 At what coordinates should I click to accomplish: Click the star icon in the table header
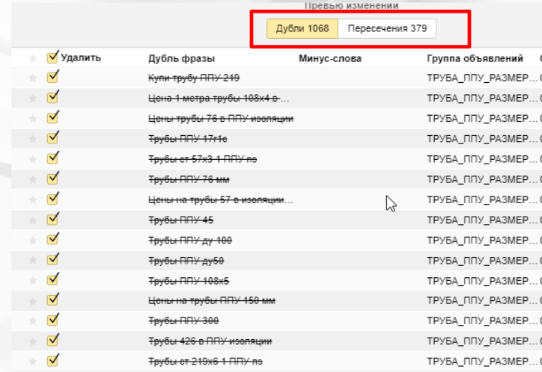coord(32,58)
